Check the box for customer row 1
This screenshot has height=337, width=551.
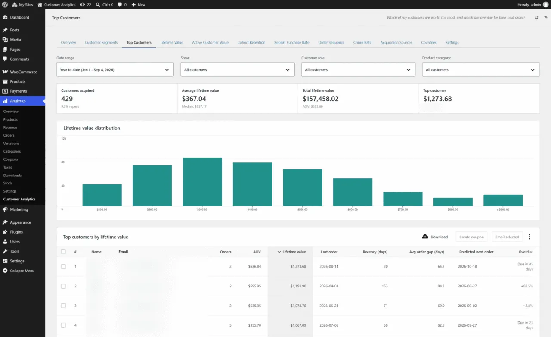pos(63,267)
